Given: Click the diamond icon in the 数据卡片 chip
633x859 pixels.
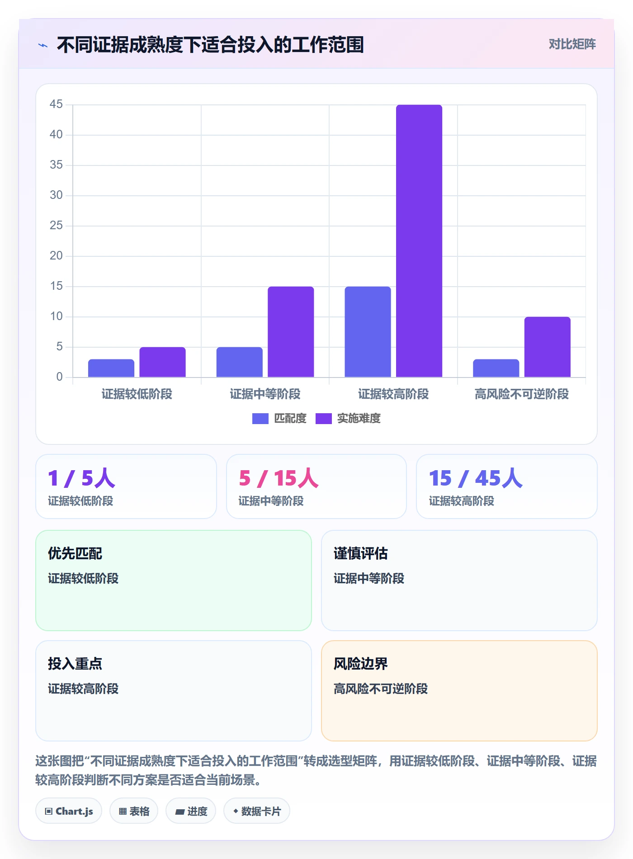Looking at the screenshot, I should [236, 812].
